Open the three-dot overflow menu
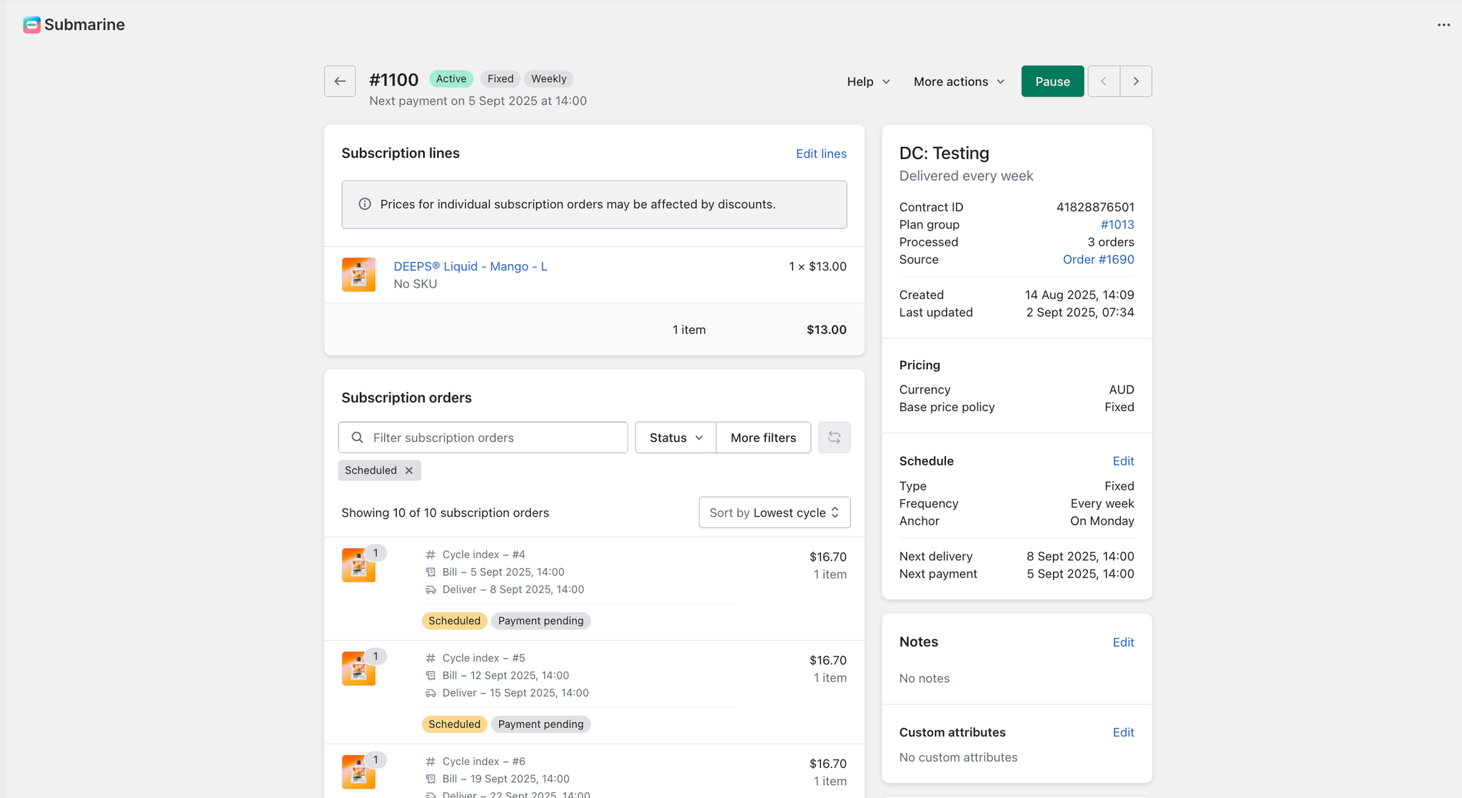This screenshot has width=1462, height=798. click(1443, 25)
